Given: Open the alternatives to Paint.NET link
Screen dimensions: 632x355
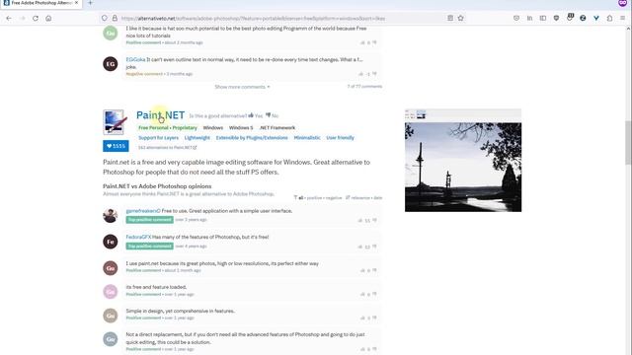Looking at the screenshot, I should tap(167, 148).
